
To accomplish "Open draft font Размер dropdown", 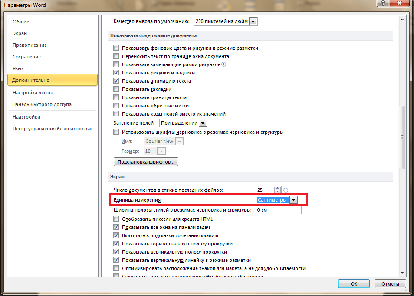I will pyautogui.click(x=161, y=151).
